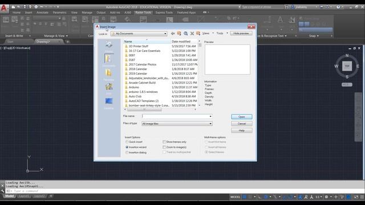Open the Desktop place in dialog sidebar
The height and width of the screenshot is (205, 365).
coord(109,103)
